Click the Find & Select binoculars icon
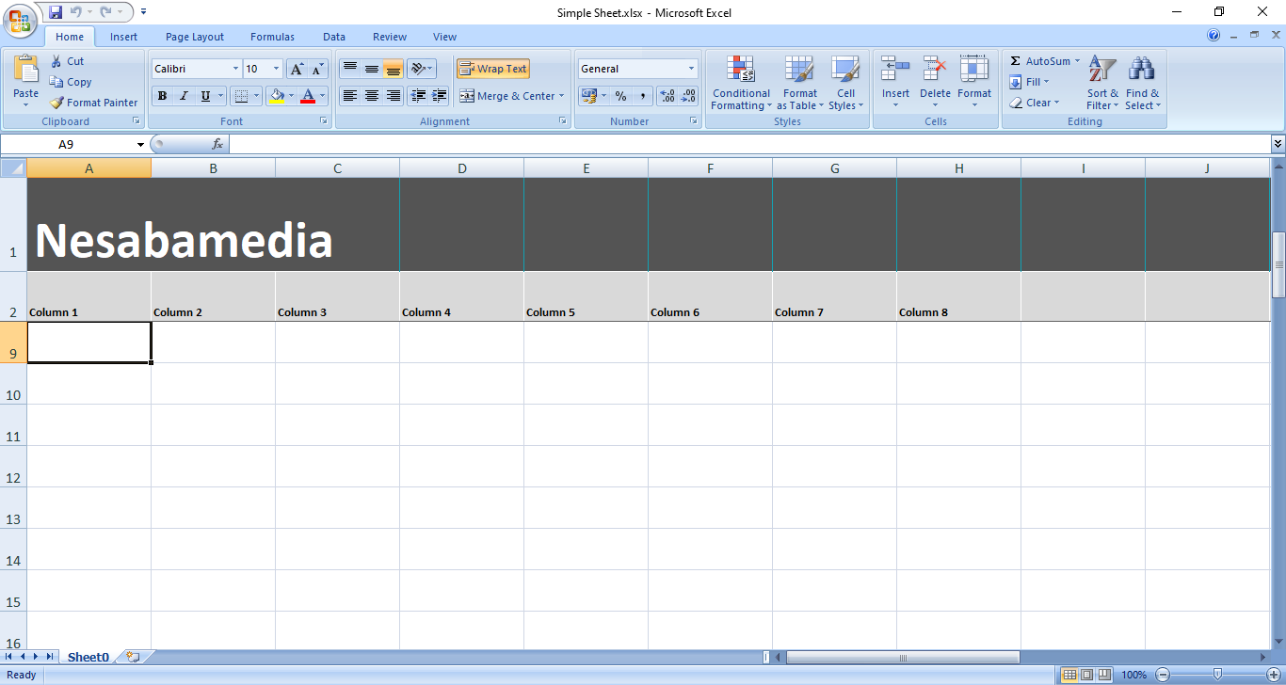This screenshot has height=685, width=1286. [x=1142, y=70]
